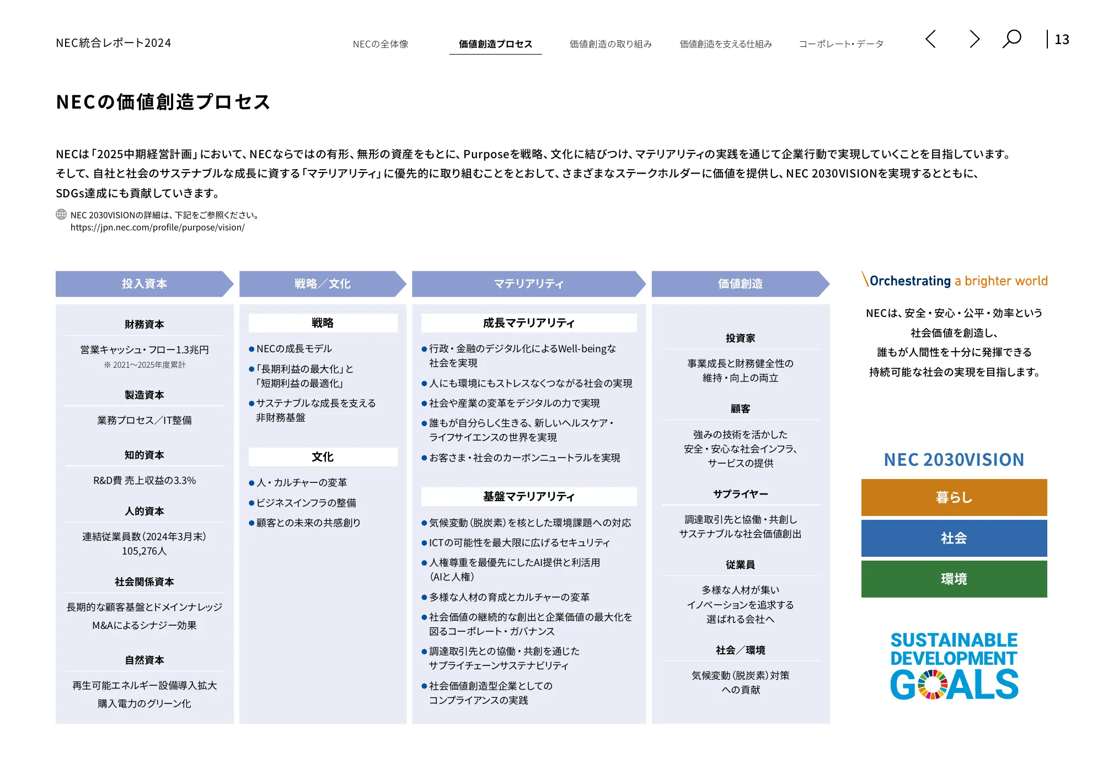This screenshot has width=1103, height=780.
Task: Click the SDGs Sustainable Development Goals logo
Action: [x=954, y=666]
